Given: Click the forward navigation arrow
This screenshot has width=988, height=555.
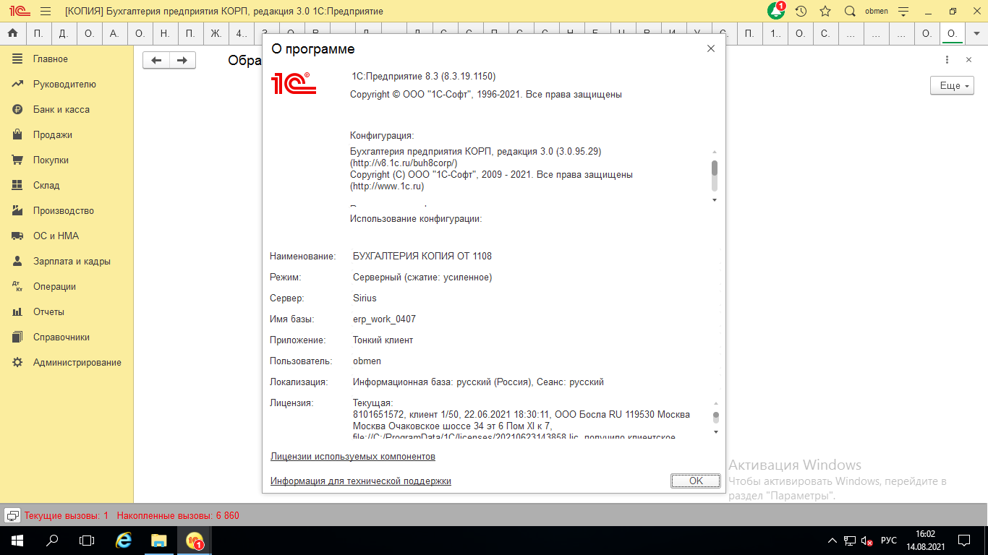Looking at the screenshot, I should tap(182, 60).
